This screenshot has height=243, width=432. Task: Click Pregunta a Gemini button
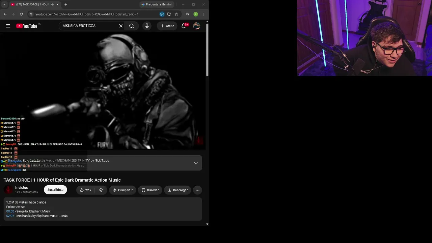point(157,4)
